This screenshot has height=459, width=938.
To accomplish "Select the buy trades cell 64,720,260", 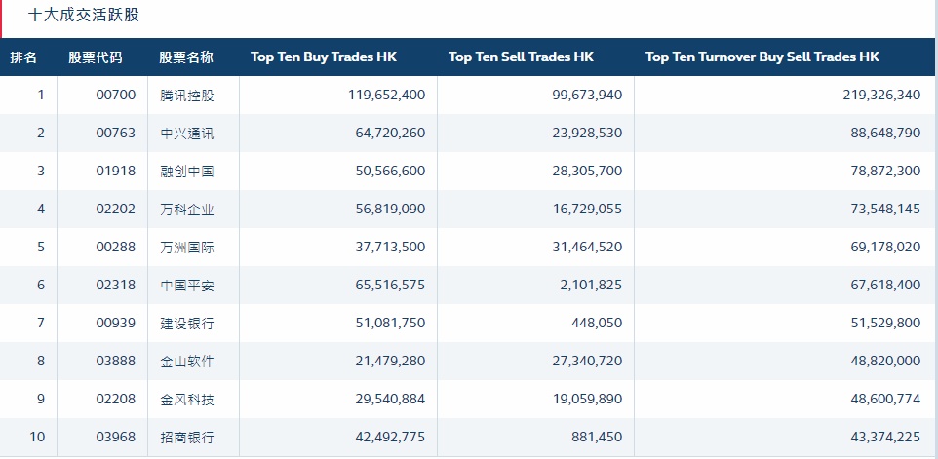I will point(386,134).
